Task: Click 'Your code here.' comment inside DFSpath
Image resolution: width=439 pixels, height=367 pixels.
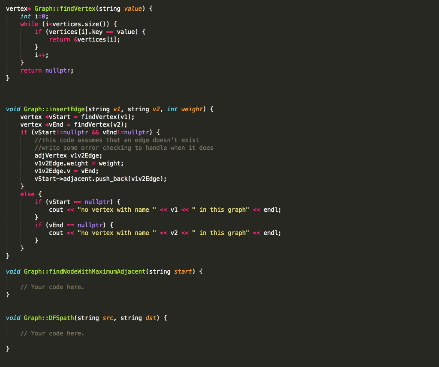Action: click(52, 334)
